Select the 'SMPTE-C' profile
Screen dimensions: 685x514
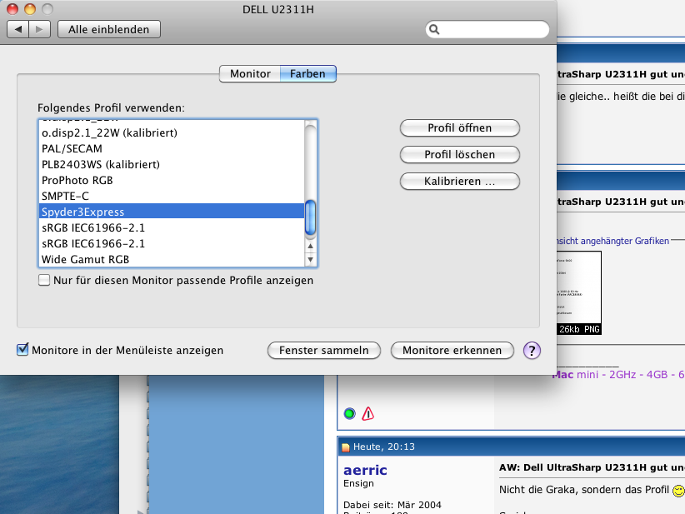(x=172, y=196)
